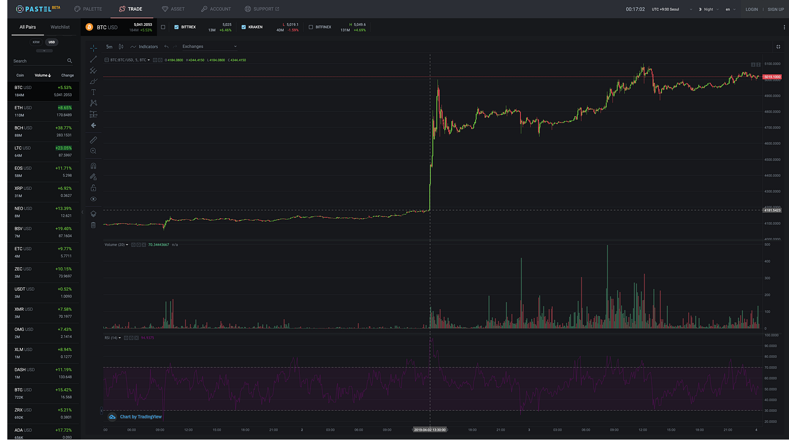This screenshot has width=789, height=448.
Task: Go to the TRADE tab
Action: (x=131, y=9)
